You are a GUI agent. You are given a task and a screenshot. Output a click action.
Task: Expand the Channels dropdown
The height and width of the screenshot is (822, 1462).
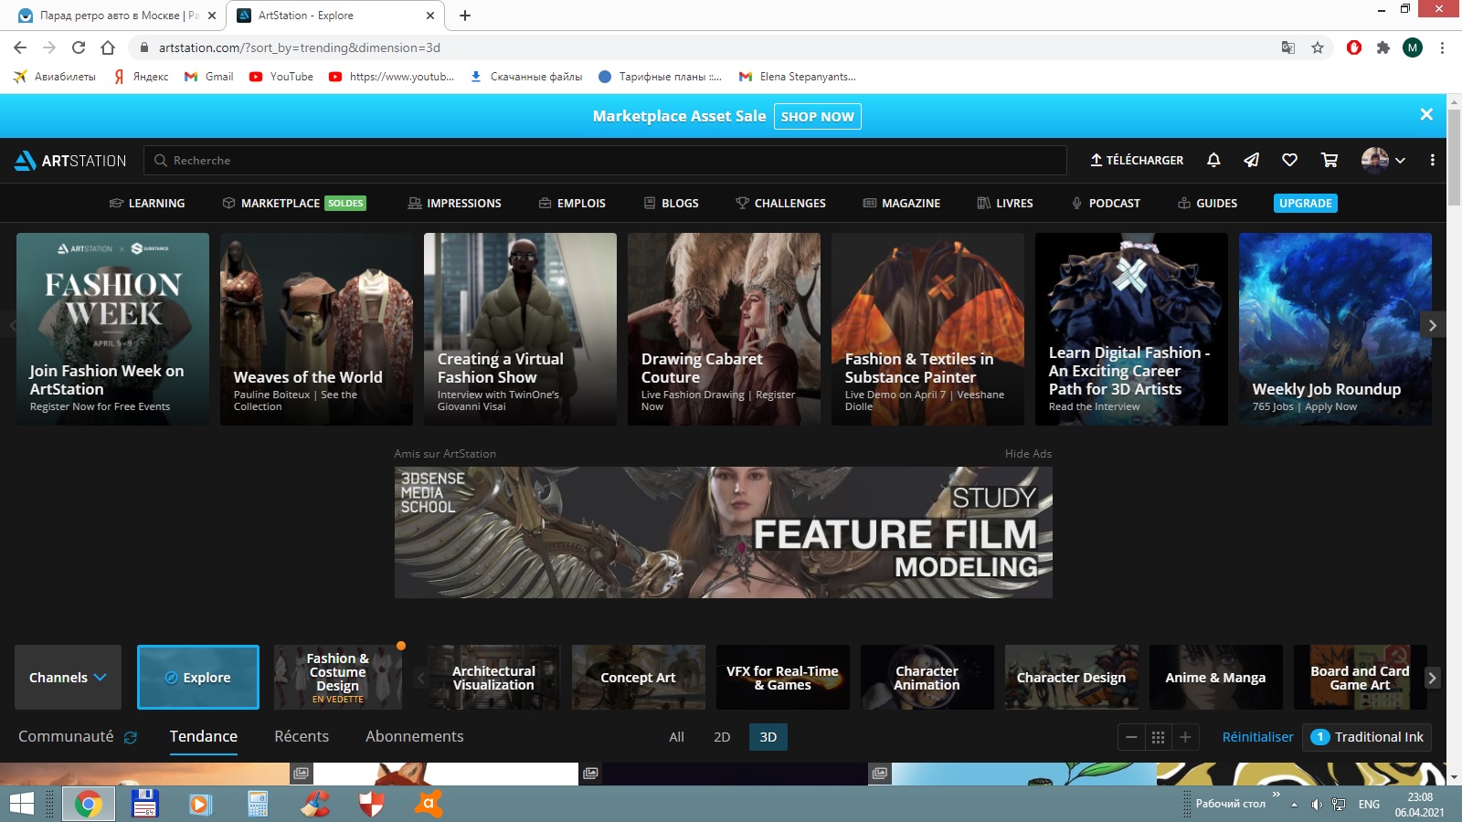coord(68,678)
